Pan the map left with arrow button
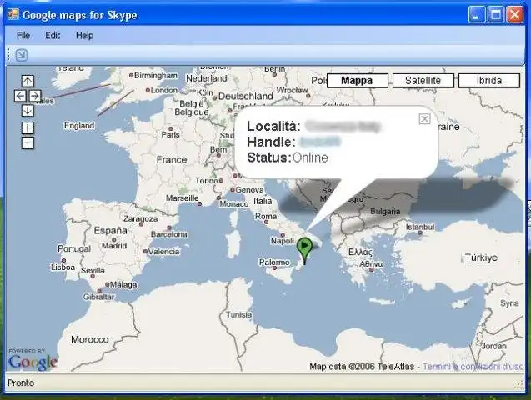Viewport: 531px width, 400px height. [x=20, y=96]
